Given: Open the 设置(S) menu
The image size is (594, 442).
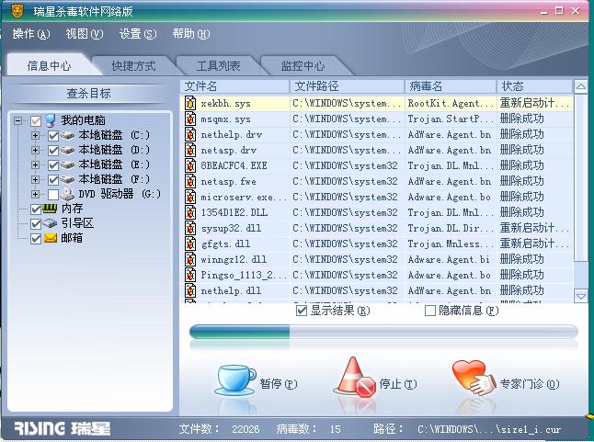Looking at the screenshot, I should coord(138,34).
